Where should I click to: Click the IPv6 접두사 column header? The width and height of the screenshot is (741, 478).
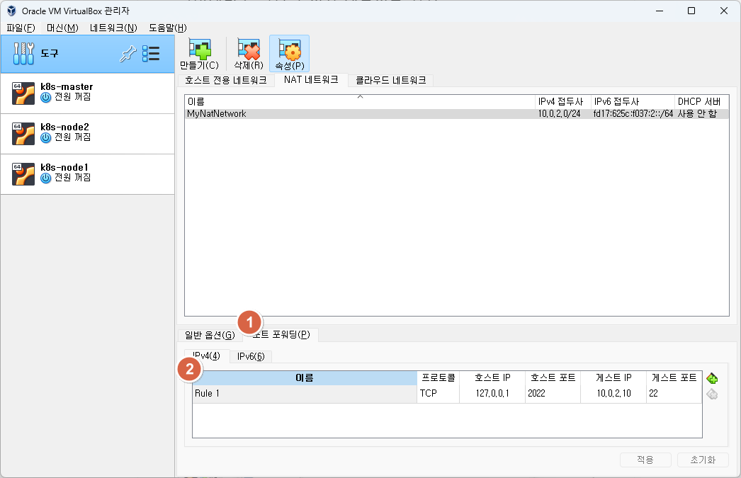(x=633, y=101)
